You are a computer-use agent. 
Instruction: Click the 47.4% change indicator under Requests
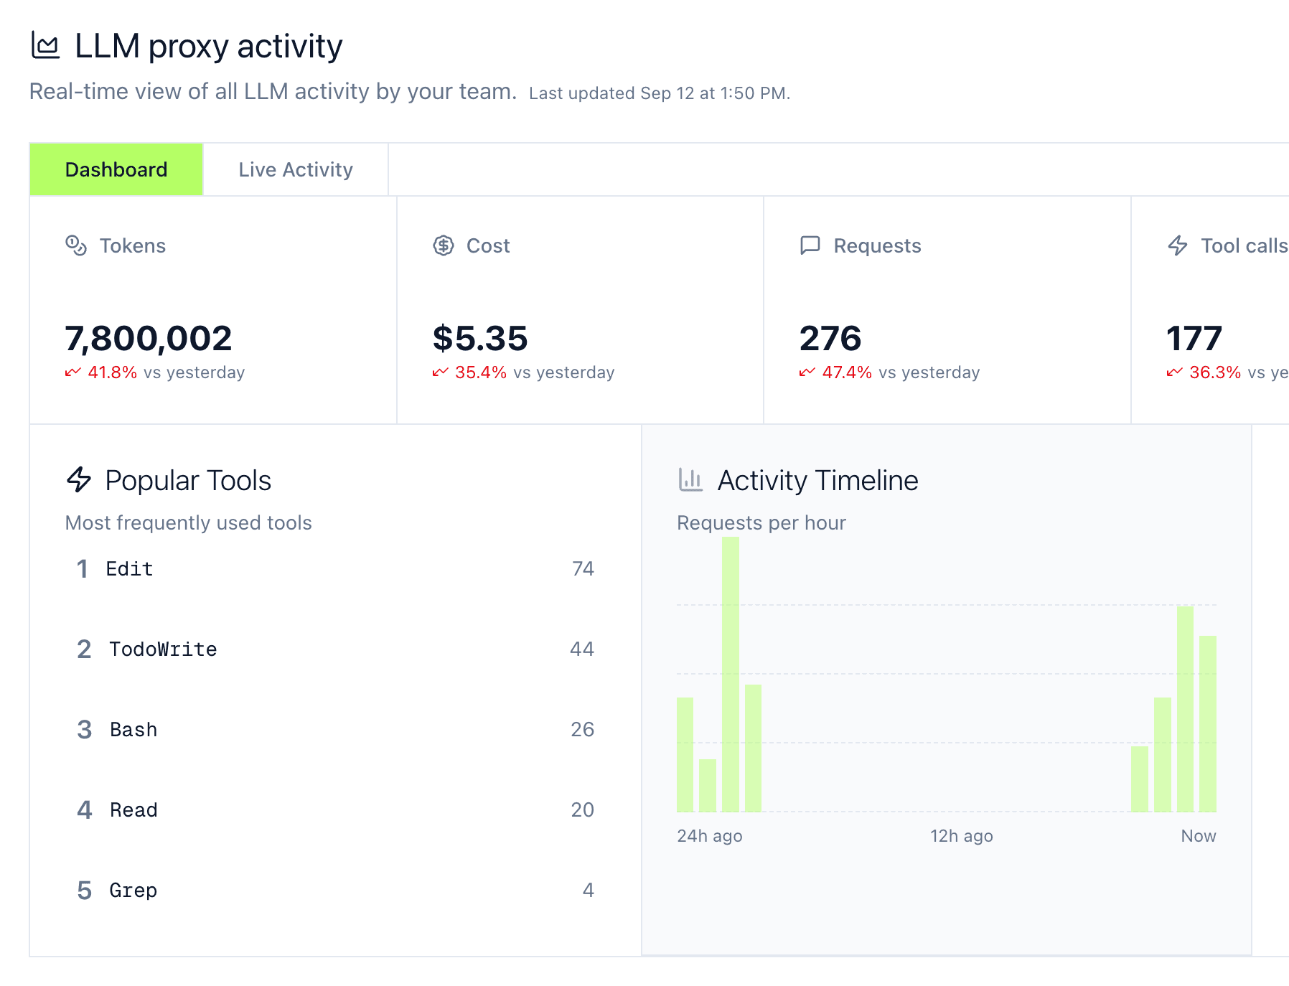[848, 372]
